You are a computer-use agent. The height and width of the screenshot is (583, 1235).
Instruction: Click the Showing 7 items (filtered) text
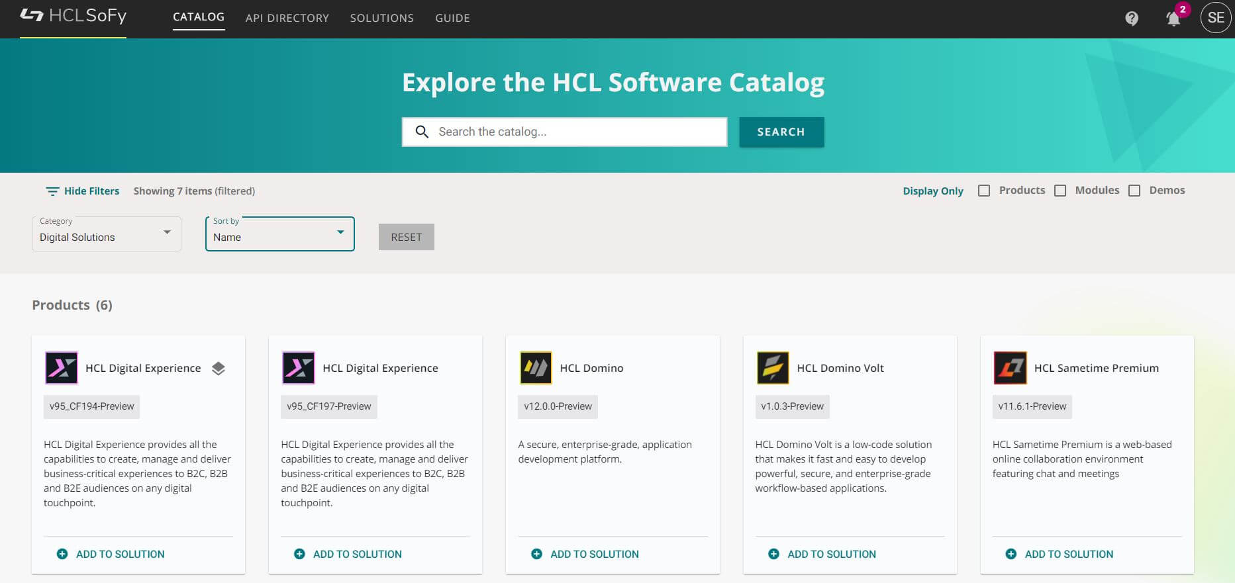tap(194, 191)
